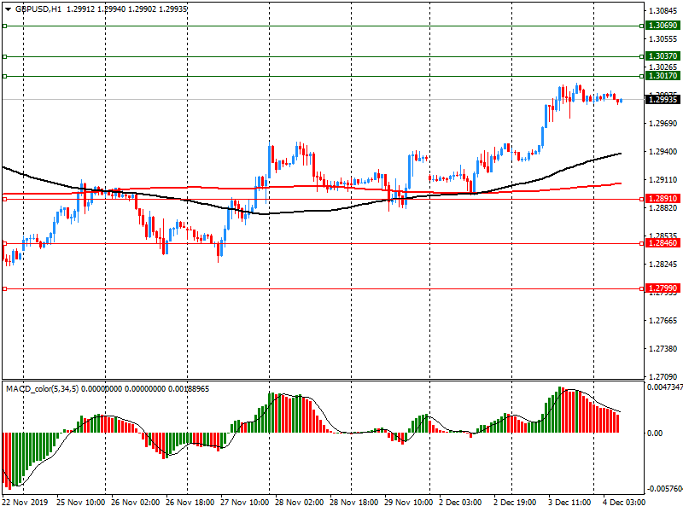
Task: Grab left-edge handle of the 1.30690 line
Action: pos(4,26)
